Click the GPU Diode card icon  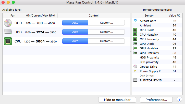pyautogui.click(x=135, y=44)
